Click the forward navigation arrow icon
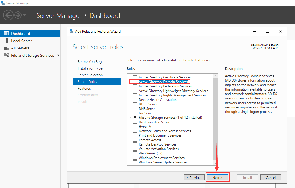Screen dimensions: 295x188 pyautogui.click(x=18, y=15)
